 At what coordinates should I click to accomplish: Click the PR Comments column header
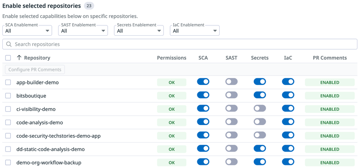point(330,58)
